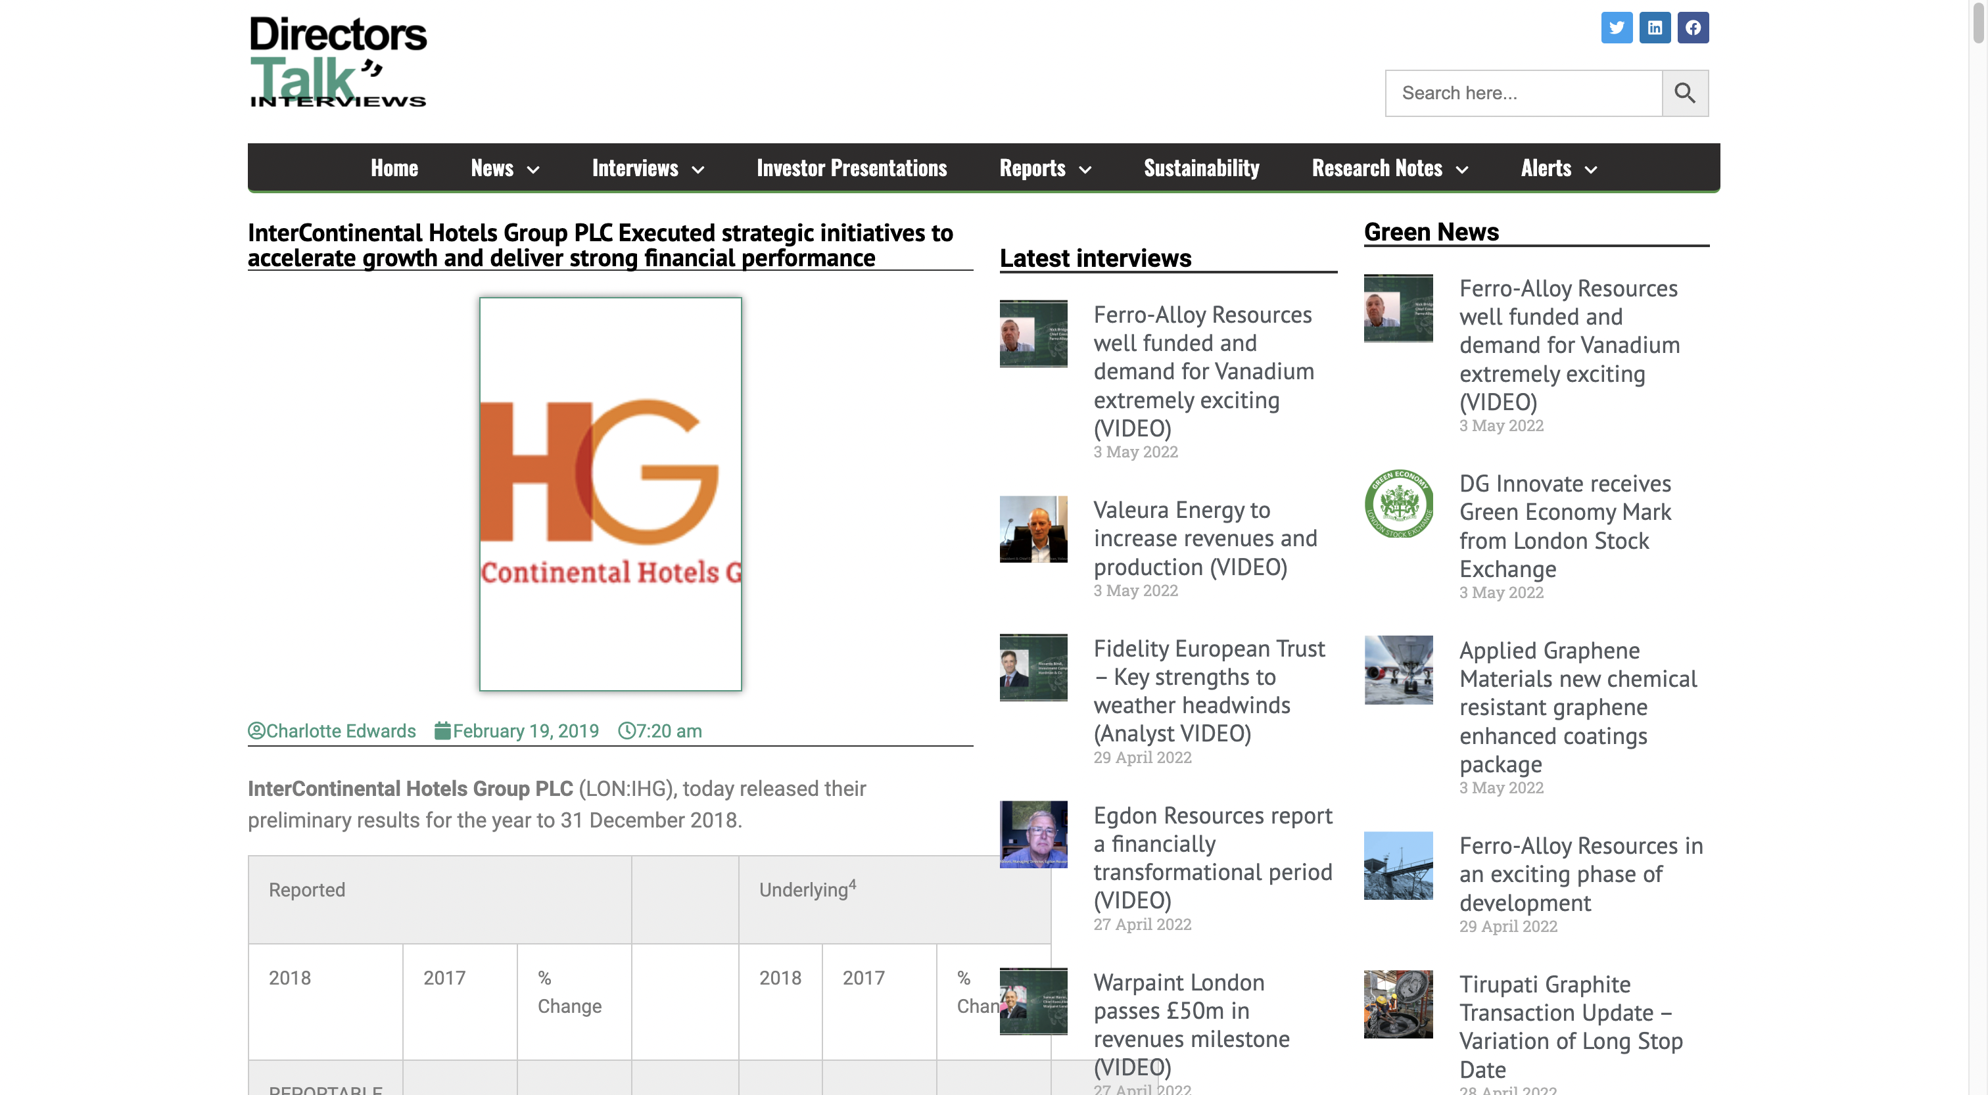The image size is (1988, 1095).
Task: Select the Reported table header cell
Action: click(440, 899)
